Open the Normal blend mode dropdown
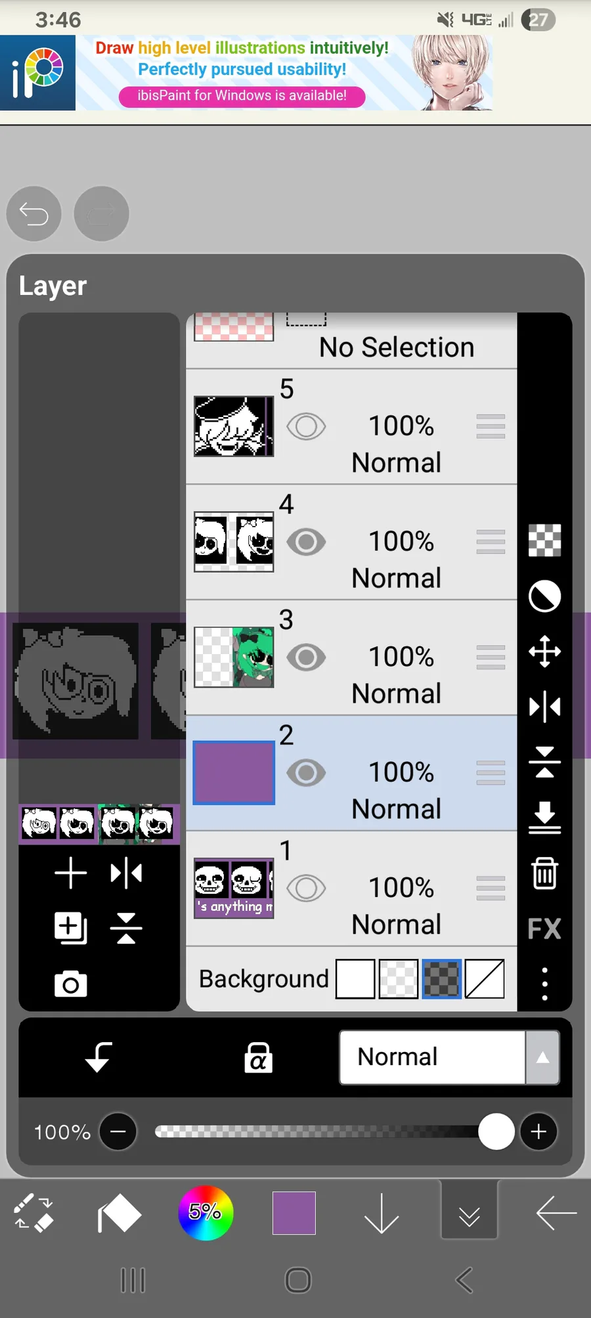 pos(449,1057)
